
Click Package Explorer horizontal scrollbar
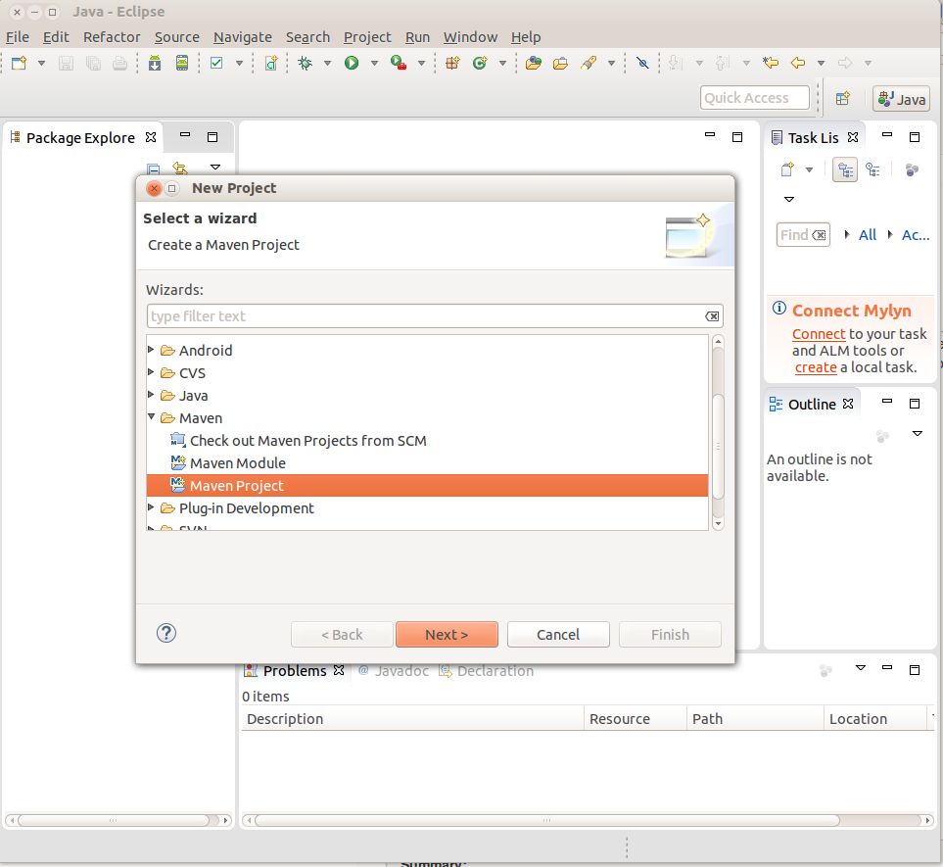[114, 820]
